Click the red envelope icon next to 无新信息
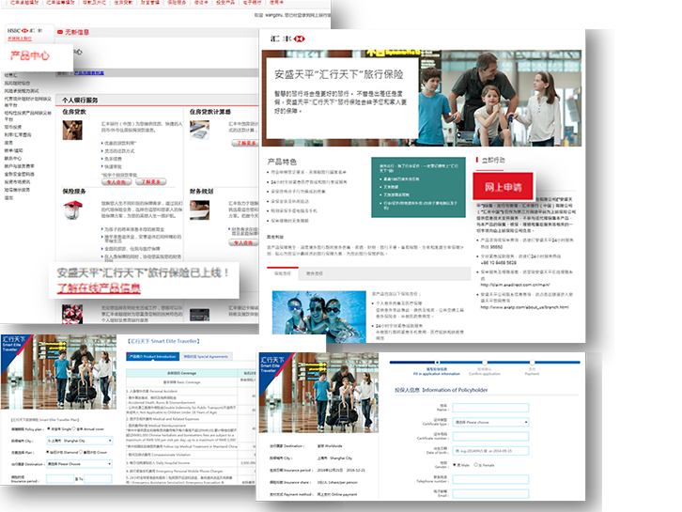The image size is (682, 512). [60, 32]
